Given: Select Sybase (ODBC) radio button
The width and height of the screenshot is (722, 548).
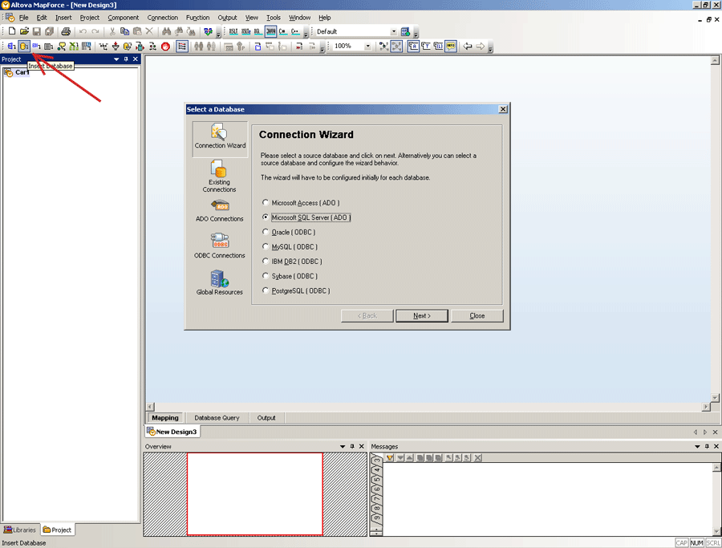Looking at the screenshot, I should tap(266, 276).
